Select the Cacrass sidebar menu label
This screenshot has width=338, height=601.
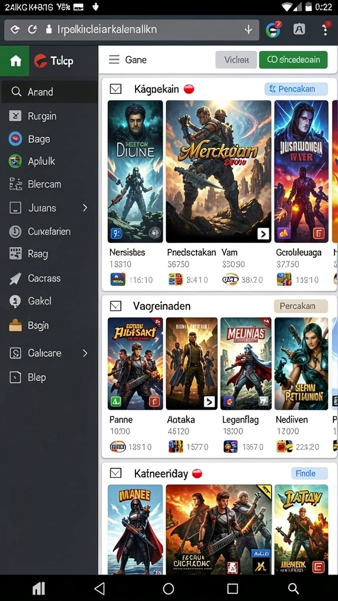pyautogui.click(x=44, y=278)
